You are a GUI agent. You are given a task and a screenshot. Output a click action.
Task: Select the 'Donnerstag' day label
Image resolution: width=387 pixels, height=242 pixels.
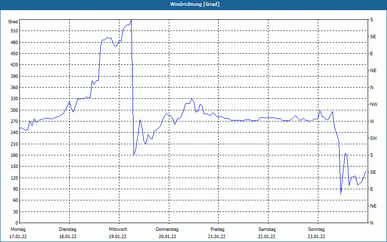[x=167, y=229]
